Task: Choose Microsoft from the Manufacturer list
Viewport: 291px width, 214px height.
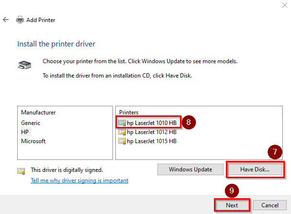Action: [34, 141]
